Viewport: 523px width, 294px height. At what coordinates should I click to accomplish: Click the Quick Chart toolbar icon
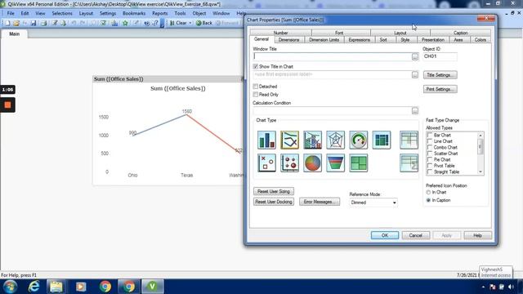[114, 23]
